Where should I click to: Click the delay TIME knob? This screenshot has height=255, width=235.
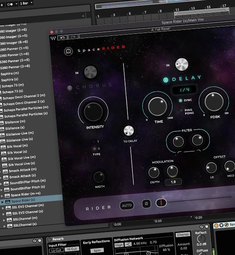pos(157,106)
